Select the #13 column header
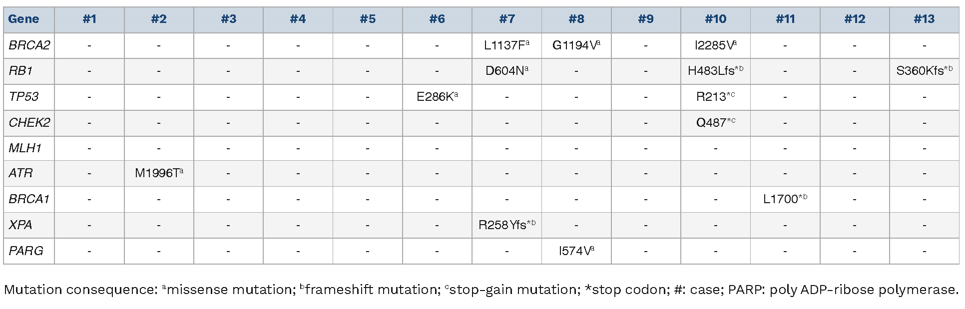Screen dimensions: 965x309 (x=924, y=19)
